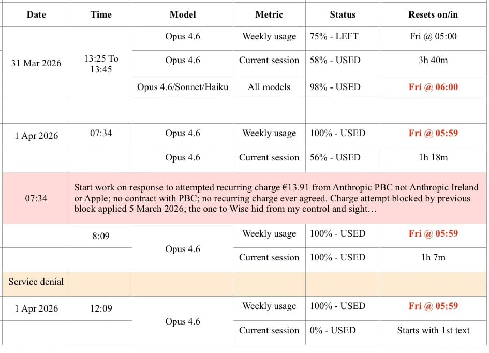Select the '98% - USED' status cell

tap(335, 87)
